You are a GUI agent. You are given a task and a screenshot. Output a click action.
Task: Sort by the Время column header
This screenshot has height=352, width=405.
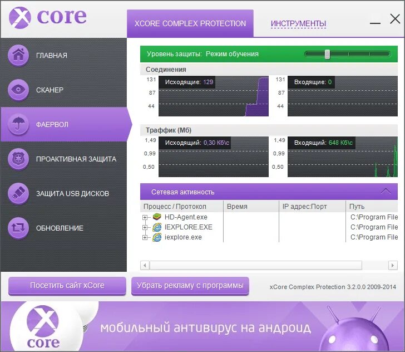pos(251,207)
